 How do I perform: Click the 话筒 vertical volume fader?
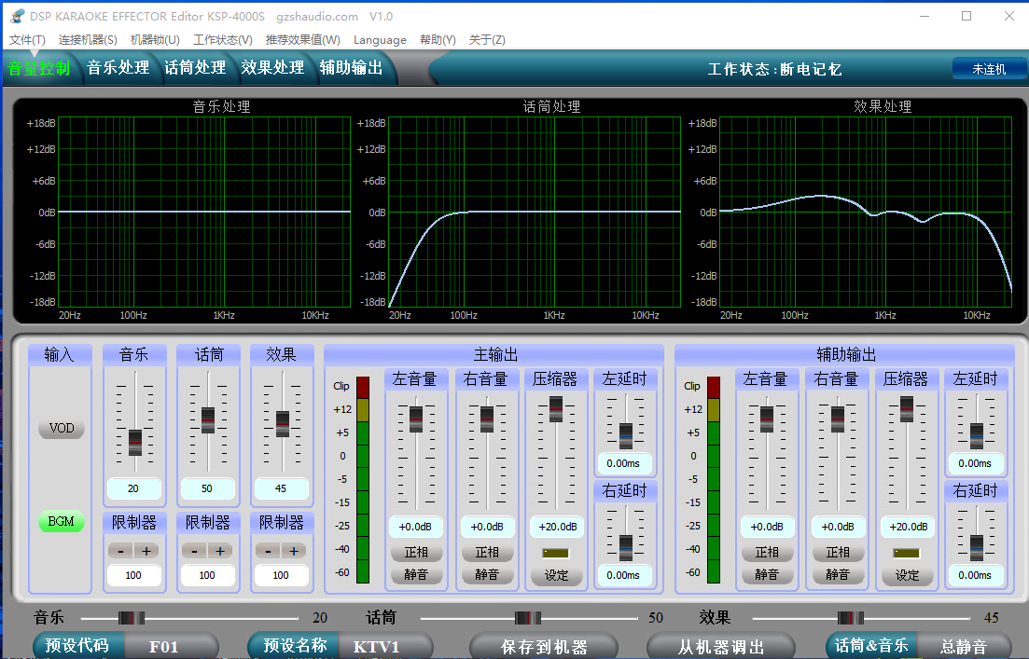(x=208, y=420)
